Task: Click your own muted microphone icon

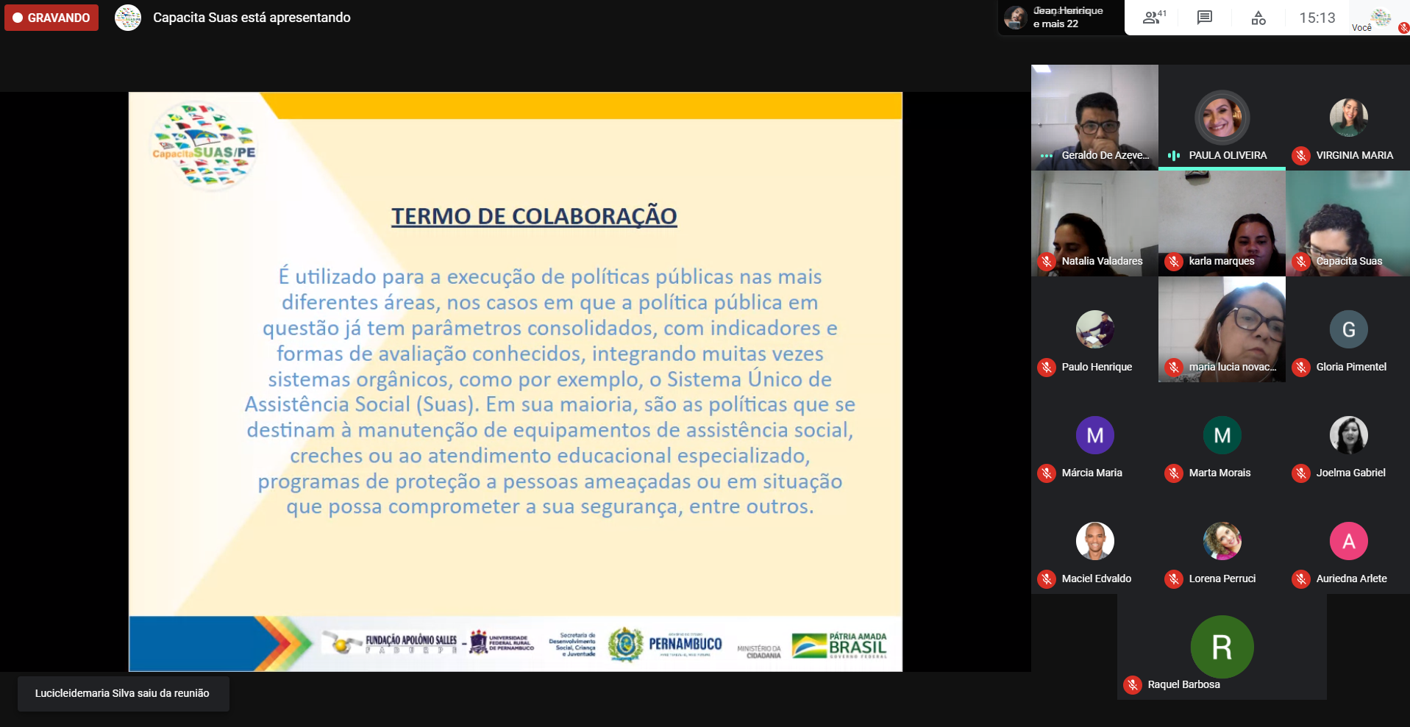Action: click(x=1403, y=28)
